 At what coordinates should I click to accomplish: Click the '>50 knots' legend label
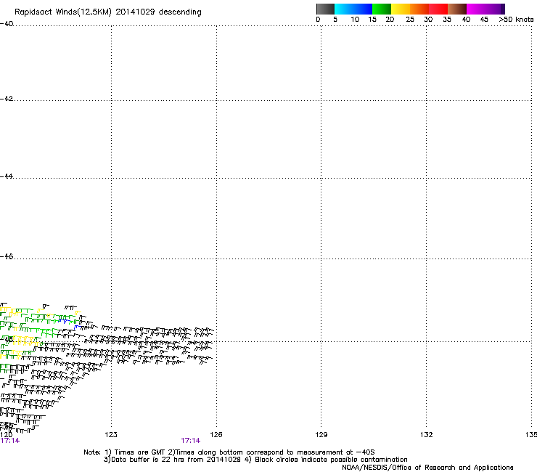516,20
